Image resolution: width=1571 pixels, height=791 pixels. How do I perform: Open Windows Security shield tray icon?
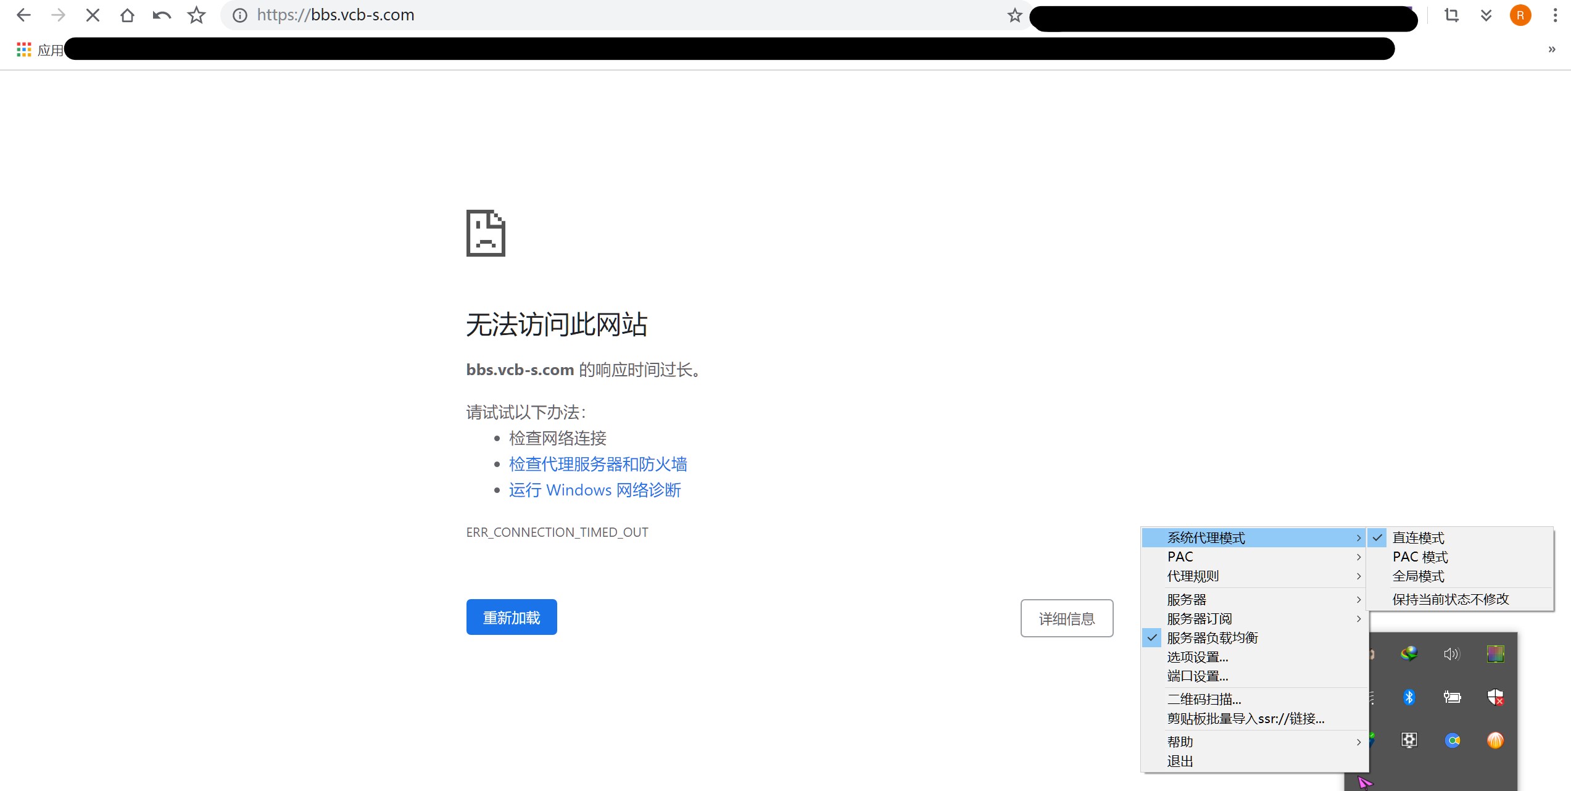[1495, 697]
